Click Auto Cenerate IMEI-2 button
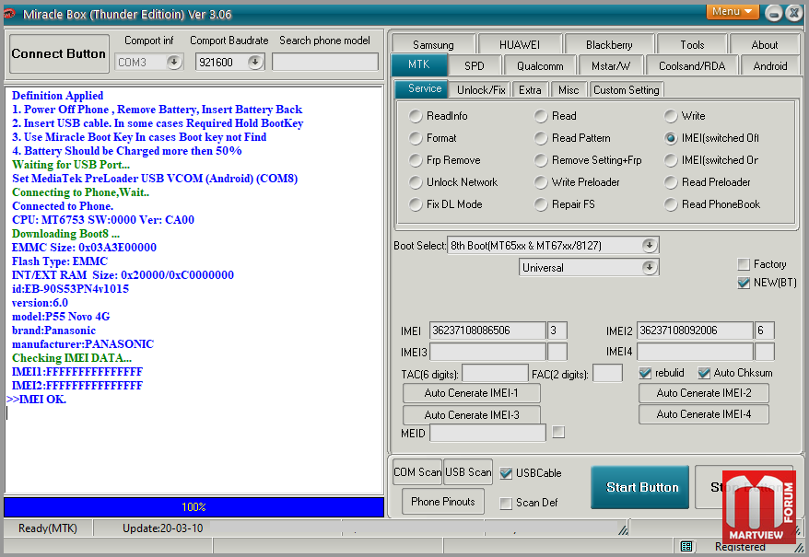This screenshot has width=809, height=557. click(x=704, y=393)
